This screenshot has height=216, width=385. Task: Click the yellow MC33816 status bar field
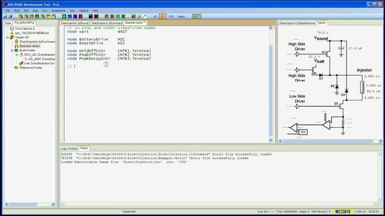343,212
